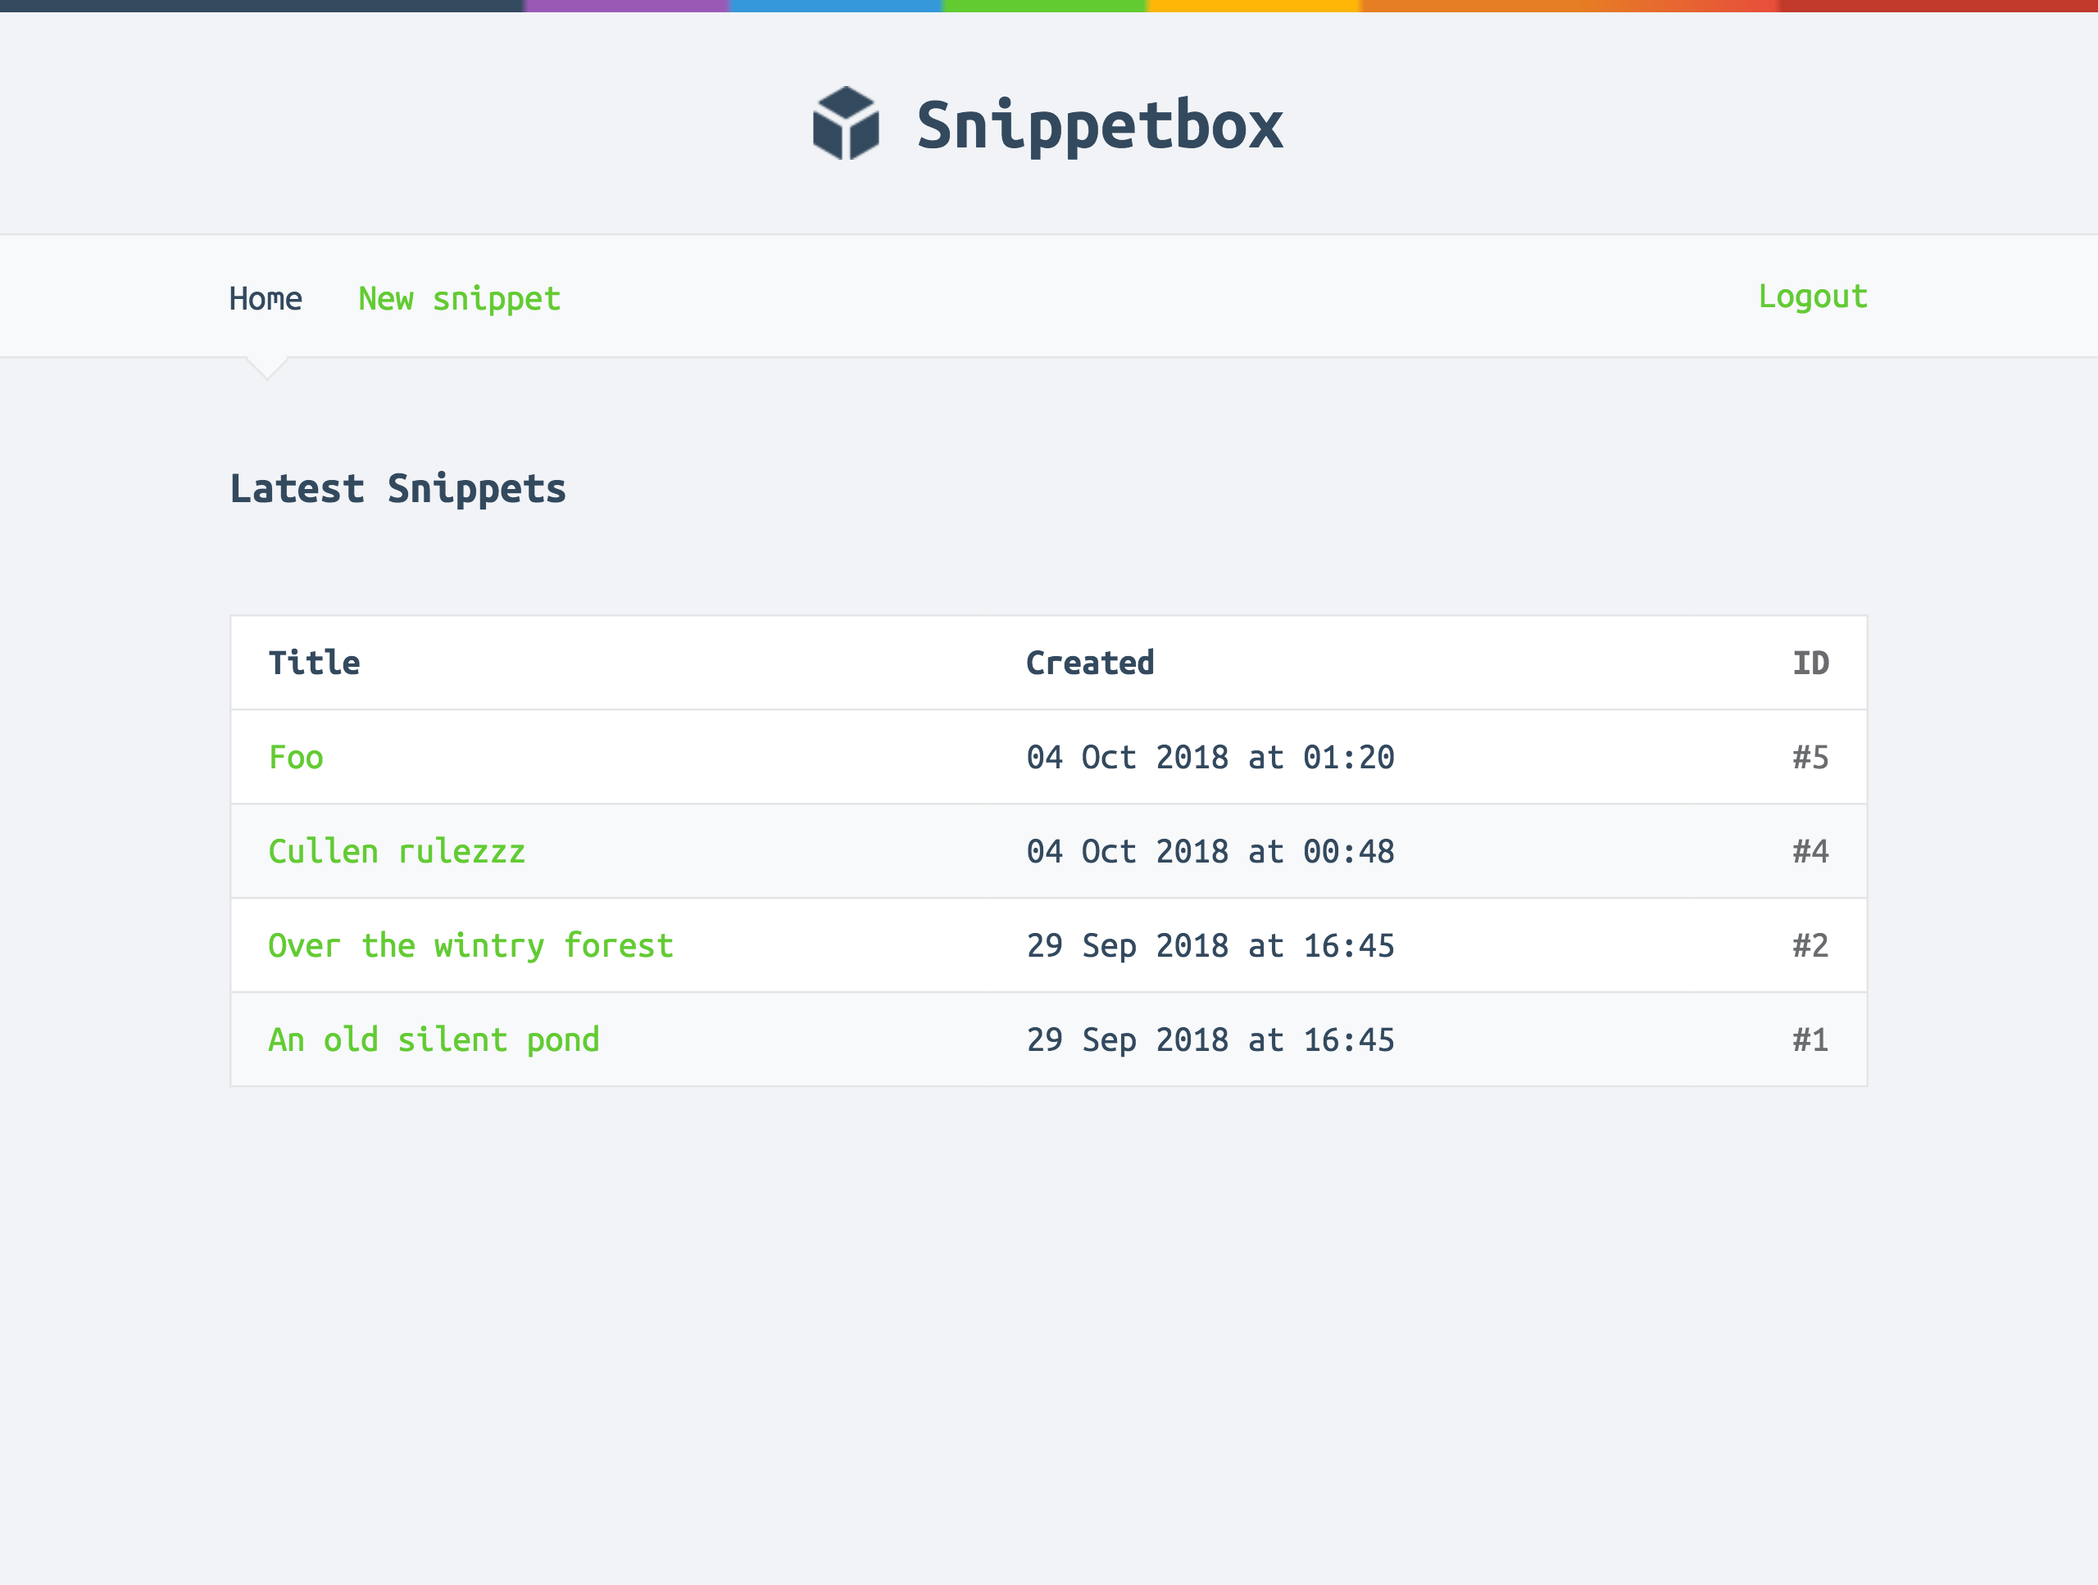Click the #1 ID cell
Viewport: 2098px width, 1585px height.
tap(1810, 1040)
